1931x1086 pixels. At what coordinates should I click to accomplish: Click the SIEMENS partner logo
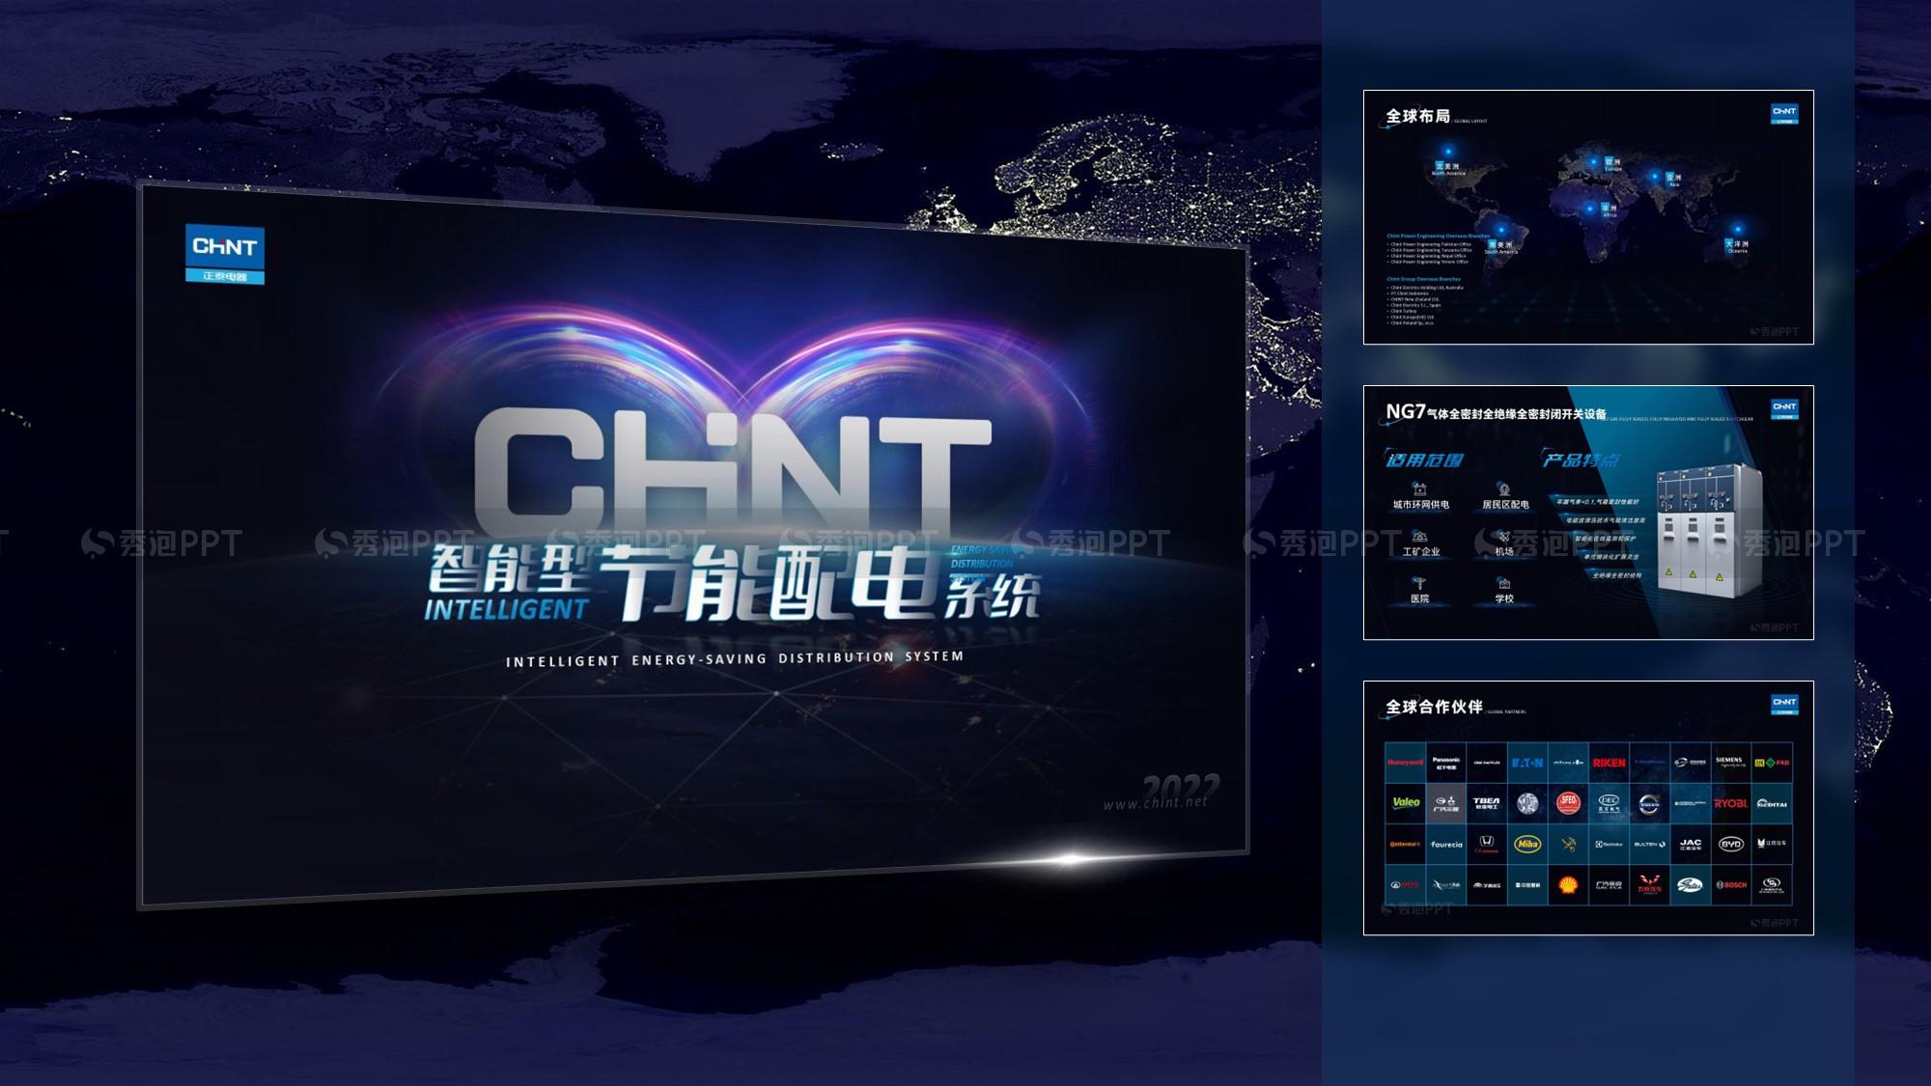click(1729, 762)
